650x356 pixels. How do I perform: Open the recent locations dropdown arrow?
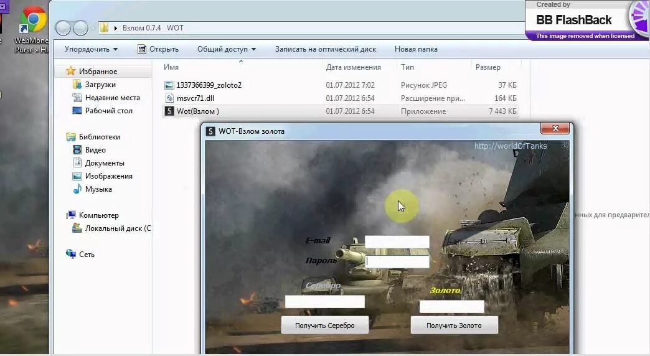tap(93, 28)
